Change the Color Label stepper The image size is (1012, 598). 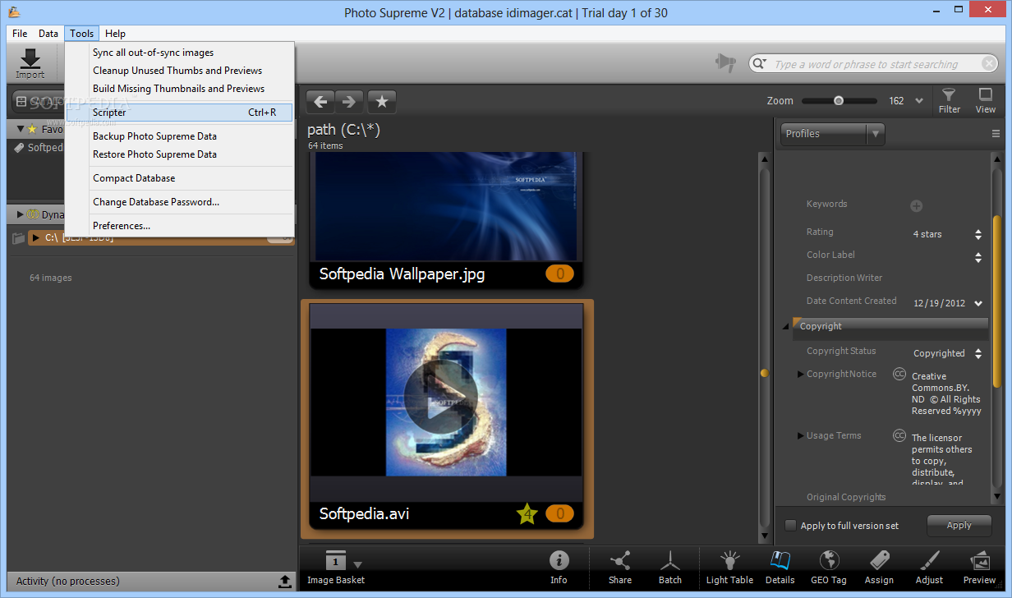point(977,257)
